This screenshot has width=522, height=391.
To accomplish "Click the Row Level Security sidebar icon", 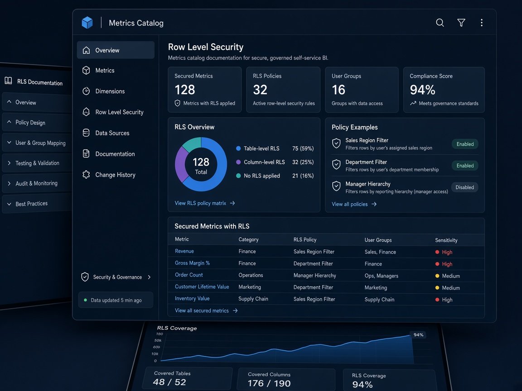I will tap(86, 112).
